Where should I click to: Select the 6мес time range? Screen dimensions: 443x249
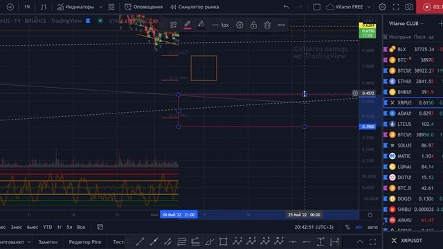click(x=33, y=227)
